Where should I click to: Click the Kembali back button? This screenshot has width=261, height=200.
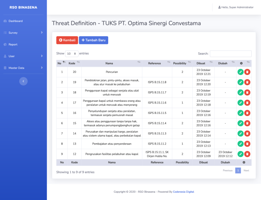click(67, 40)
